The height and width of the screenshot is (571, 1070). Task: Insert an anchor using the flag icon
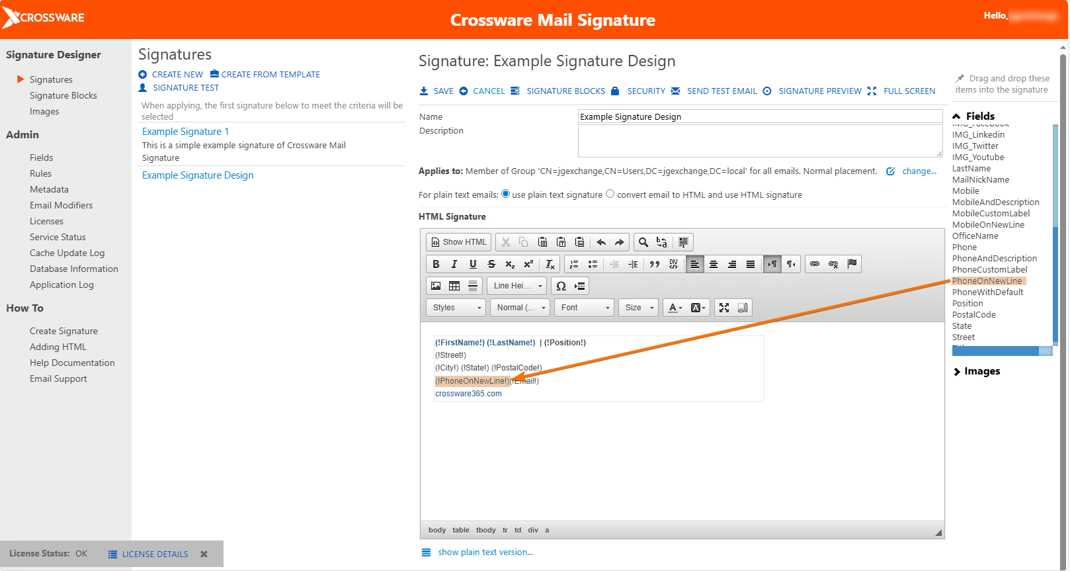[852, 264]
